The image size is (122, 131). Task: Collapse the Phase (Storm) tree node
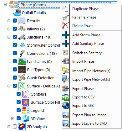tap(5, 4)
